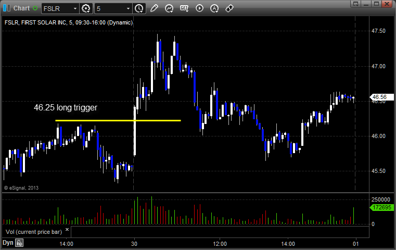Open the GET studies menu icon
The image size is (396, 250).
pos(184,8)
